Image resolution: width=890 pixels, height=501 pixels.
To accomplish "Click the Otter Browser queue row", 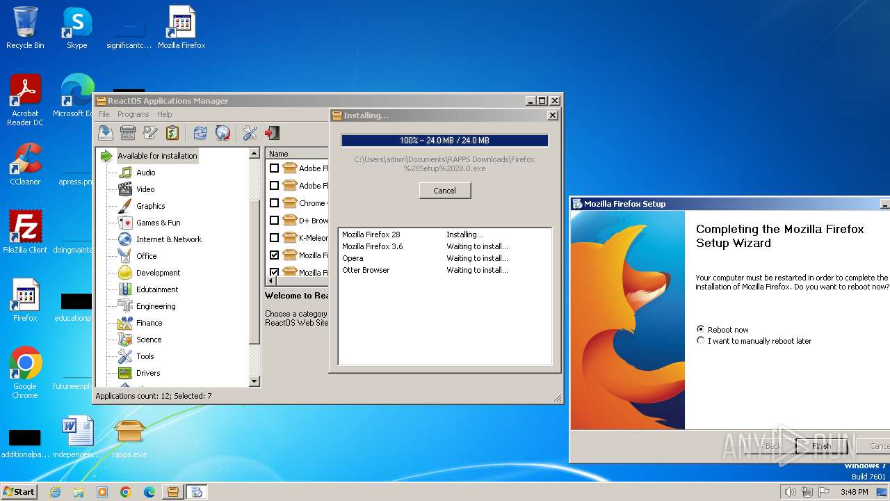I will pyautogui.click(x=444, y=270).
